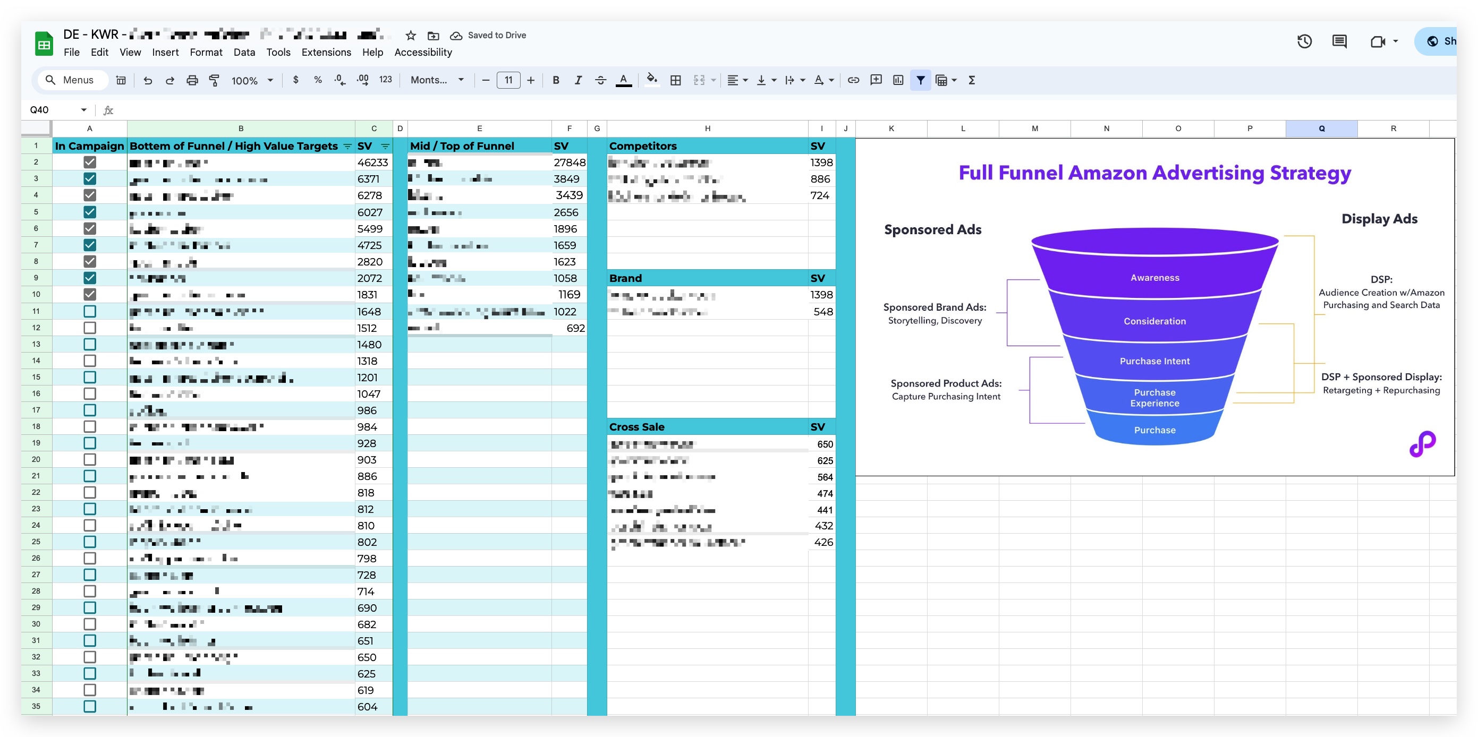Click the Functions sigma icon

[971, 80]
